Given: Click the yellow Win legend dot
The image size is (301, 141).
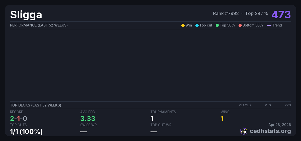Looking at the screenshot, I should point(183,25).
